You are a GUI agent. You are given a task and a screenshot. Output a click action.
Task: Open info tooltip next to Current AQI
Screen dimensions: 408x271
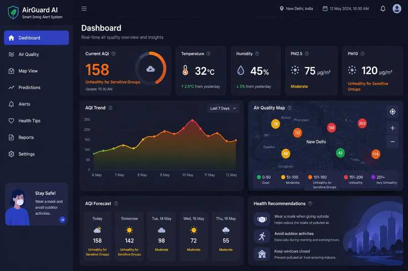[113, 53]
